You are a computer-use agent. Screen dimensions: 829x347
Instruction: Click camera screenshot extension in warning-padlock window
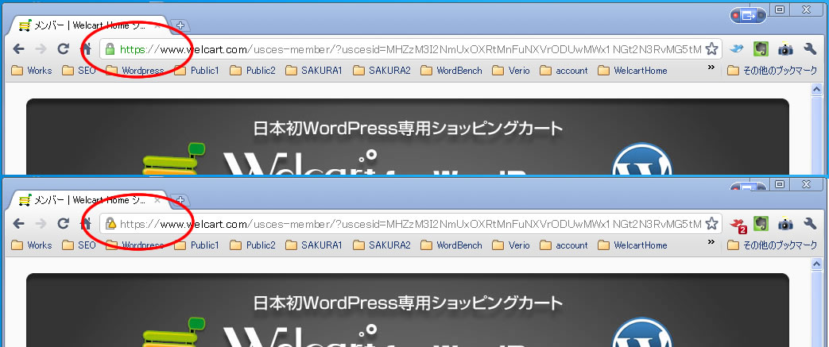[x=785, y=224]
